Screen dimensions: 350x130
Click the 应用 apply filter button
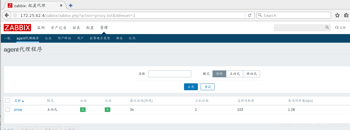(191, 87)
